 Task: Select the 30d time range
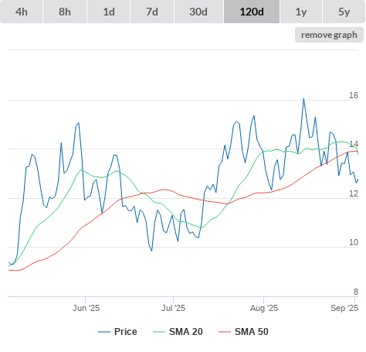click(198, 12)
